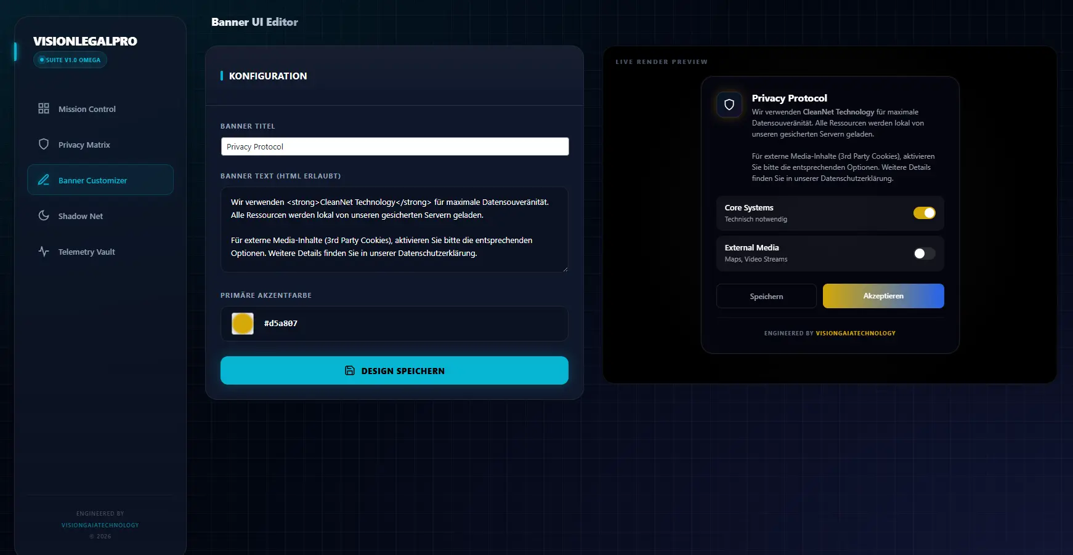This screenshot has width=1073, height=555.
Task: Follow the VisionGaiaTechnology link in preview footer
Action: pyautogui.click(x=856, y=333)
